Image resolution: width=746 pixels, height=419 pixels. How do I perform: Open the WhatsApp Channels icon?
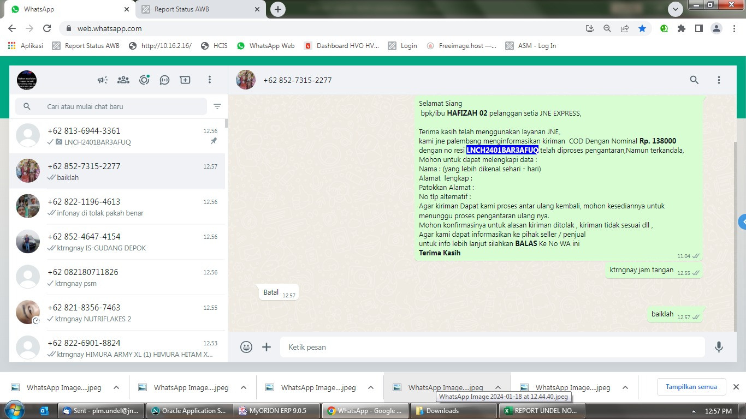coord(165,80)
